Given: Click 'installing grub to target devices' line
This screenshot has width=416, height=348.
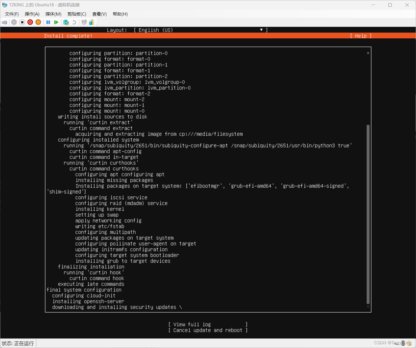Looking at the screenshot, I should pyautogui.click(x=123, y=261).
